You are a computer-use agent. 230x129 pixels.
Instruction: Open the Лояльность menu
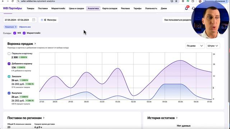151,9
